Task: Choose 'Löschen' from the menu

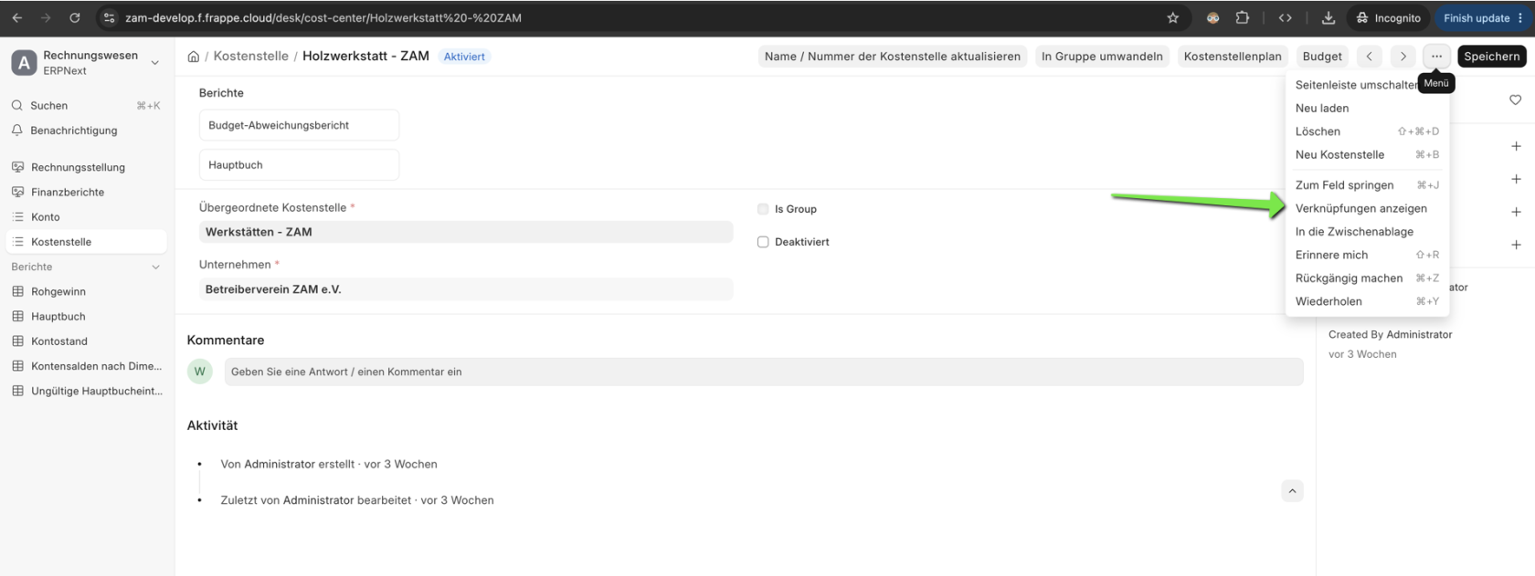Action: tap(1367, 131)
